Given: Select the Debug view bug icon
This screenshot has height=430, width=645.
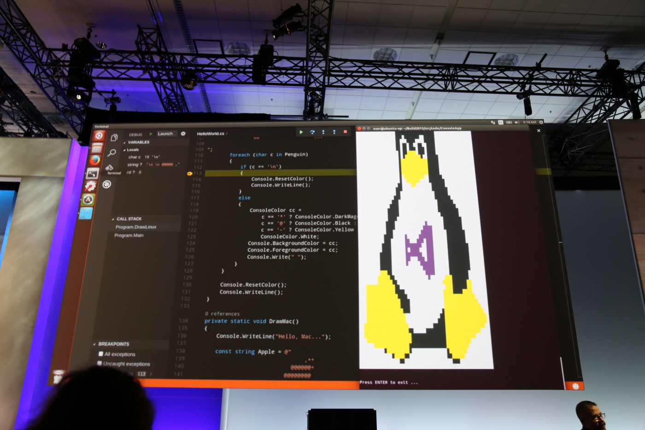Looking at the screenshot, I should [107, 184].
